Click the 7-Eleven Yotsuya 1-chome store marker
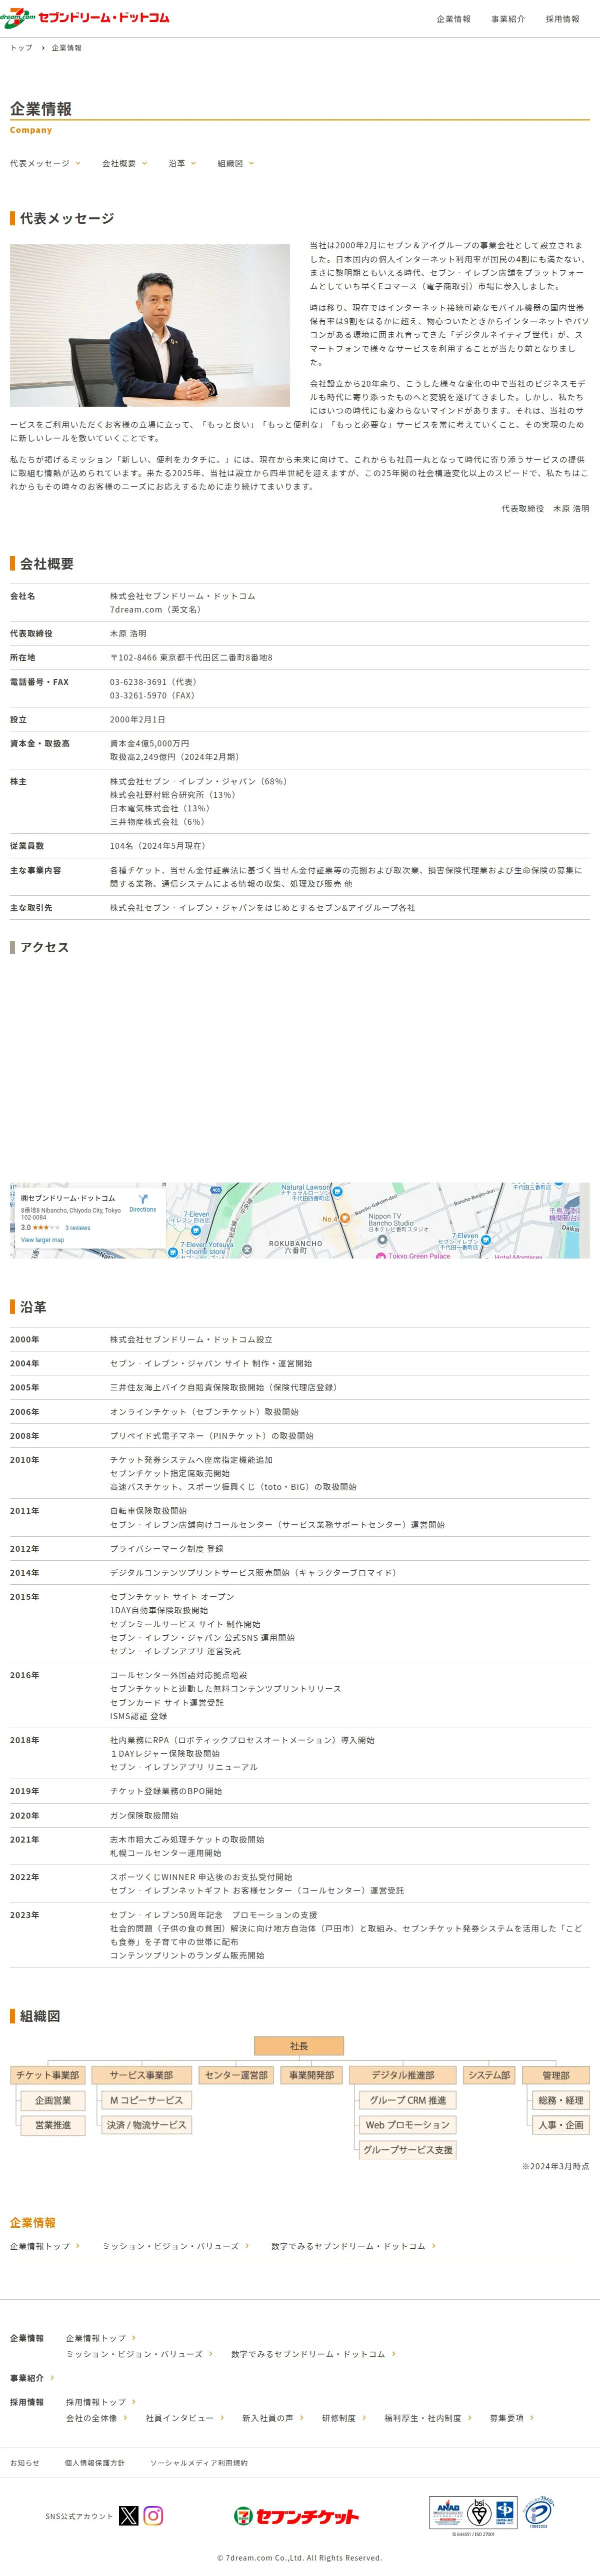Image resolution: width=600 pixels, height=2576 pixels. [x=173, y=1251]
